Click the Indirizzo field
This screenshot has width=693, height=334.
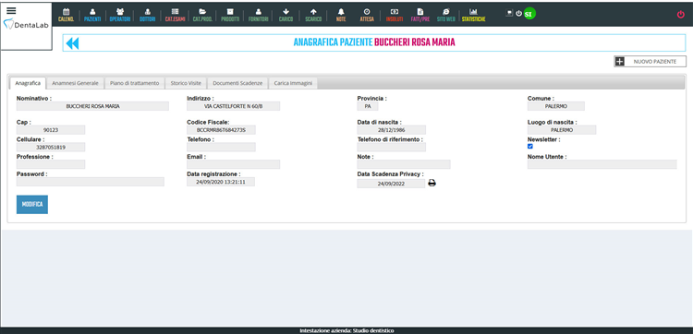234,106
